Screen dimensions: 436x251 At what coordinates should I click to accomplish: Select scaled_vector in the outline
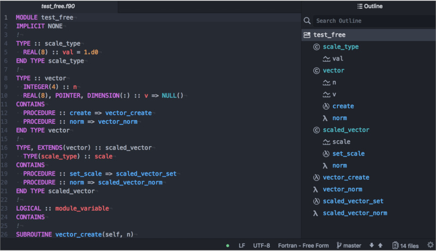pyautogui.click(x=346, y=130)
